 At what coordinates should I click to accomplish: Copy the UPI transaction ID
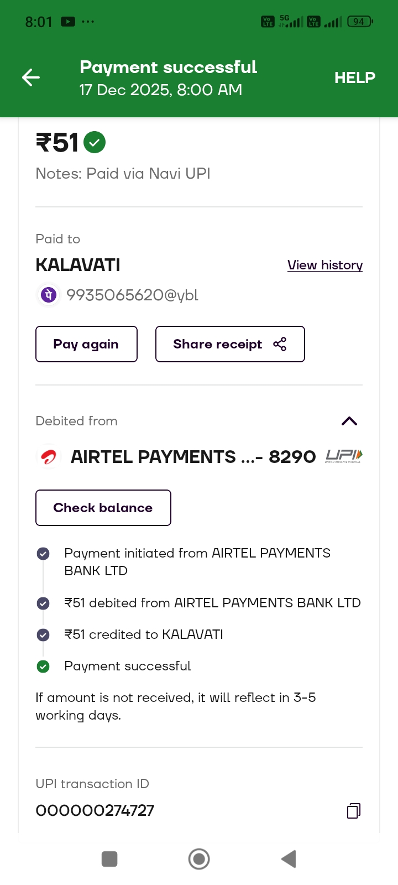(x=354, y=811)
